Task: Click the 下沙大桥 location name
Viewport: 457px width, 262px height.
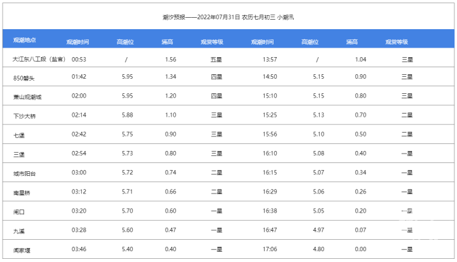Action: tap(24, 116)
